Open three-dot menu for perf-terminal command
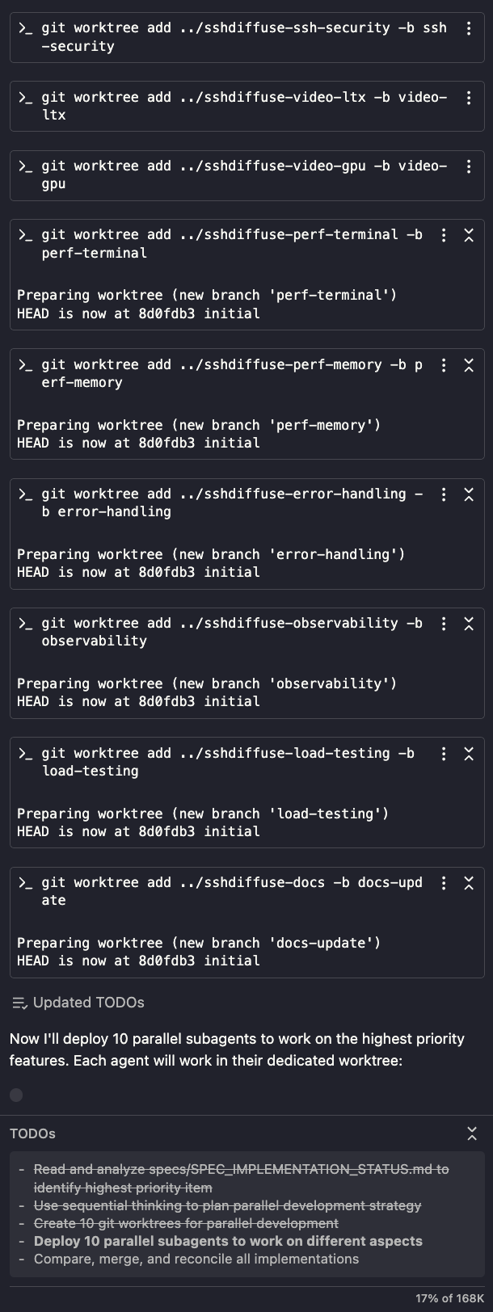This screenshot has height=1312, width=493. point(444,235)
